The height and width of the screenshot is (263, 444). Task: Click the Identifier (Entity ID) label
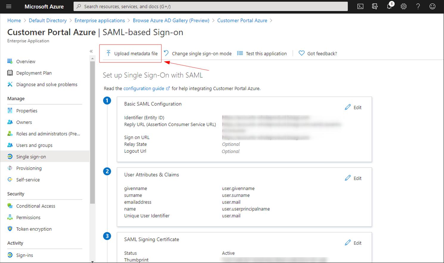(144, 118)
